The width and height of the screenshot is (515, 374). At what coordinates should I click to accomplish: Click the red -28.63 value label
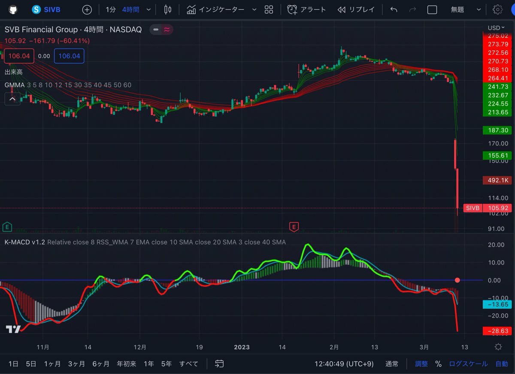pos(497,331)
